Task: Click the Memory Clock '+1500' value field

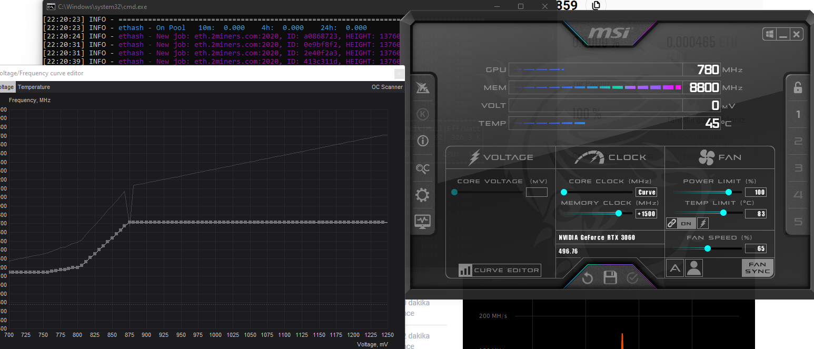Action: [x=647, y=214]
